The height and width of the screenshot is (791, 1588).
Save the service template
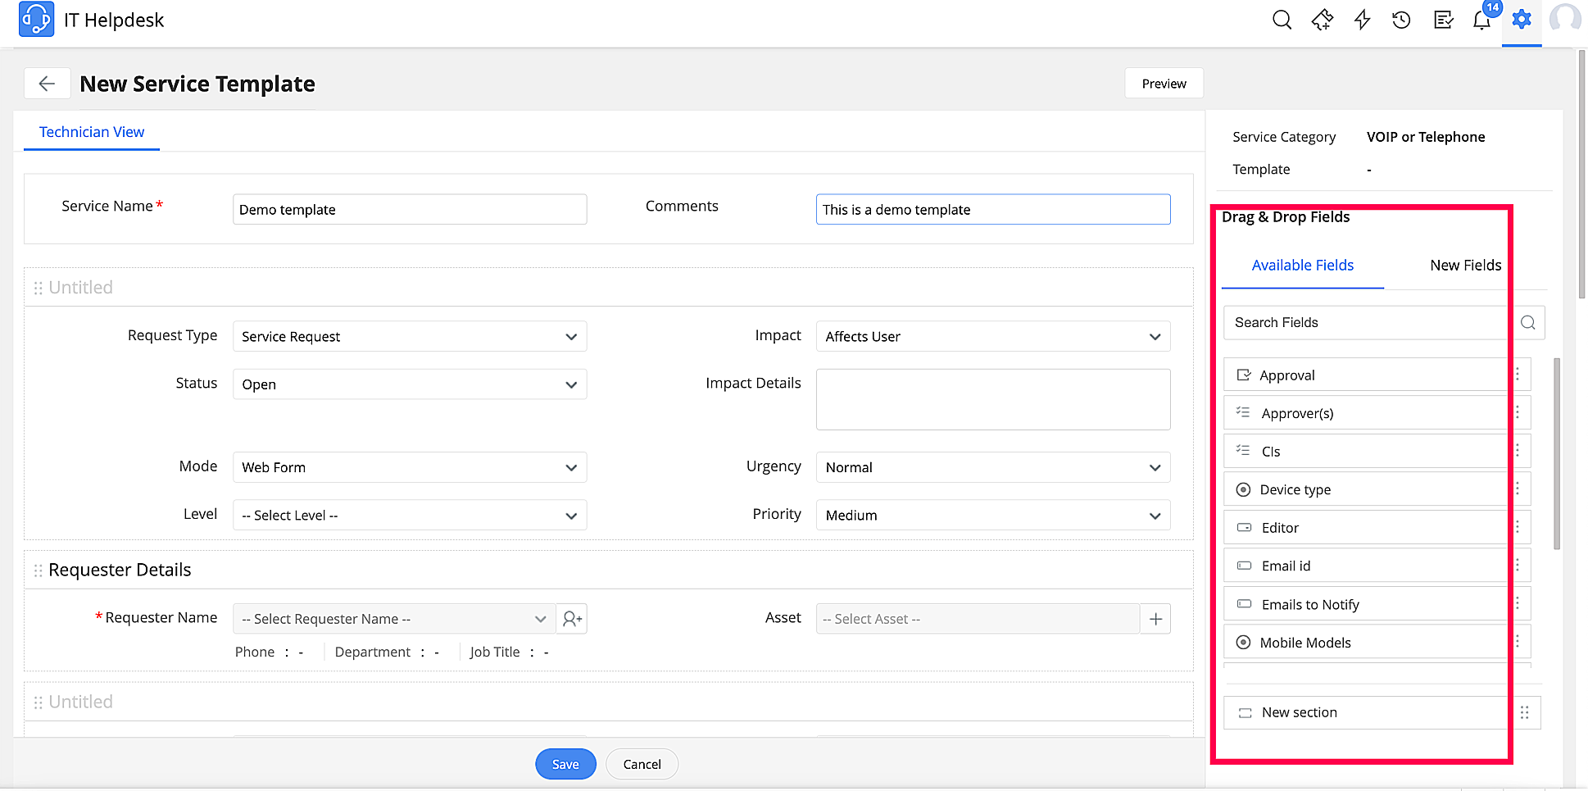[565, 763]
